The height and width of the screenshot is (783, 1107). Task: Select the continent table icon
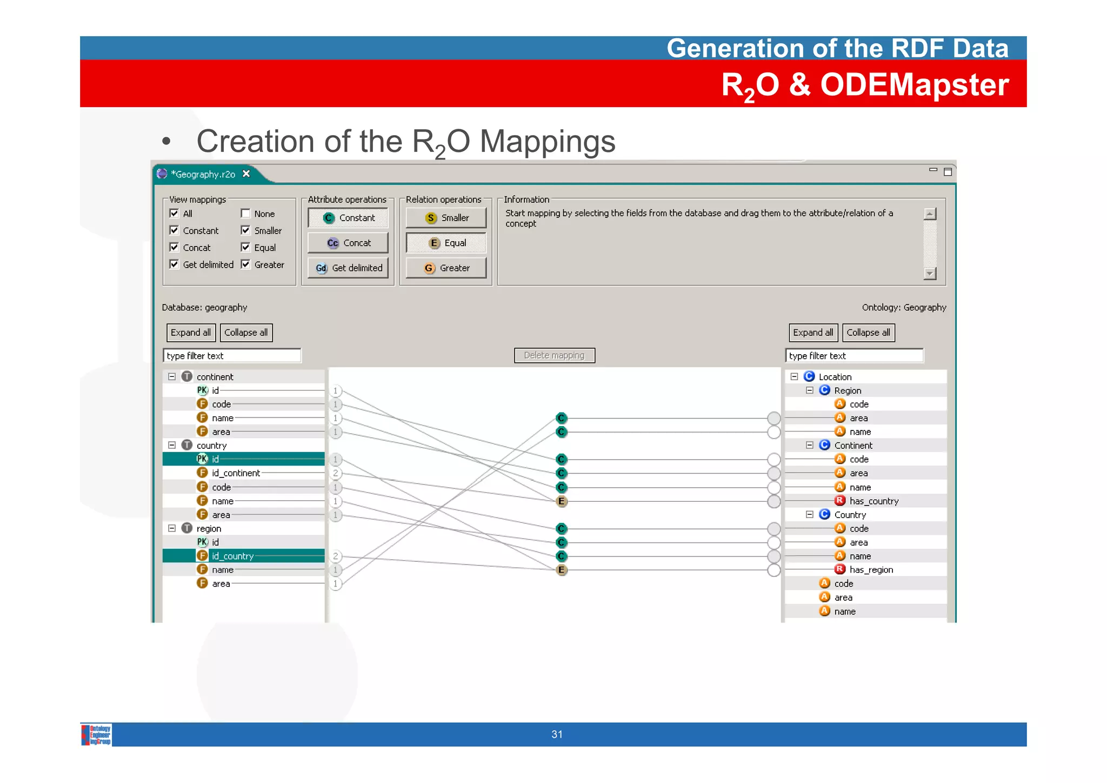tap(187, 376)
